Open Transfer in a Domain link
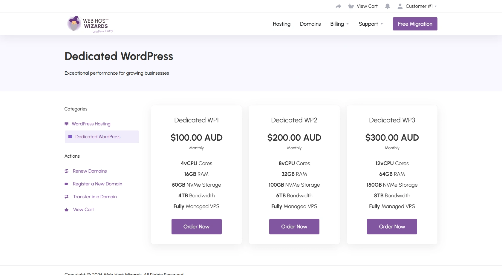 click(95, 197)
